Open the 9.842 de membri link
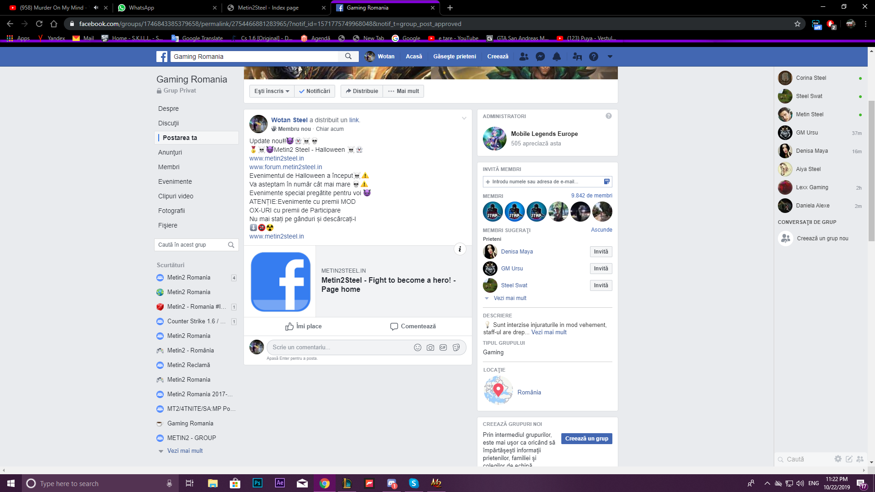Image resolution: width=875 pixels, height=492 pixels. [x=591, y=196]
